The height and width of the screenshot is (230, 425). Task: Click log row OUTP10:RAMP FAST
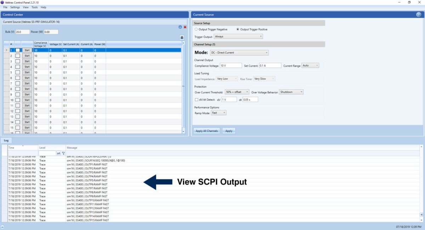[x=214, y=200]
